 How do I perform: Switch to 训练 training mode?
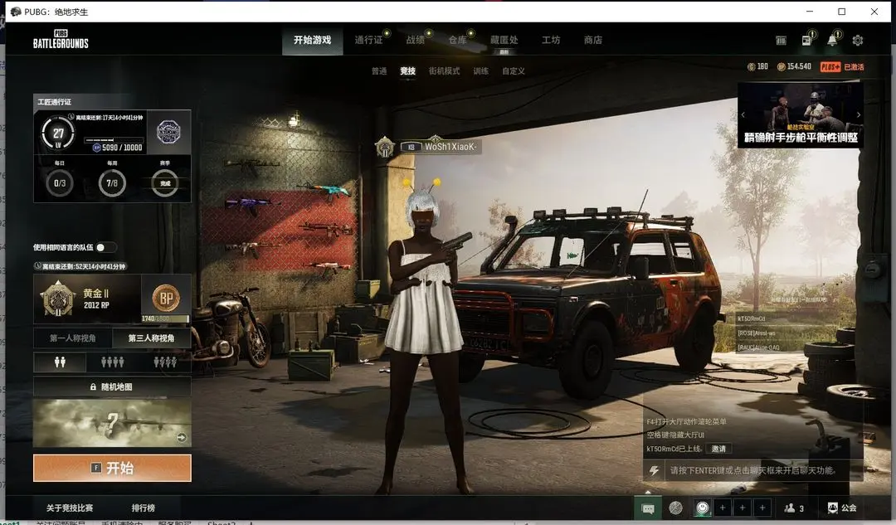(480, 71)
